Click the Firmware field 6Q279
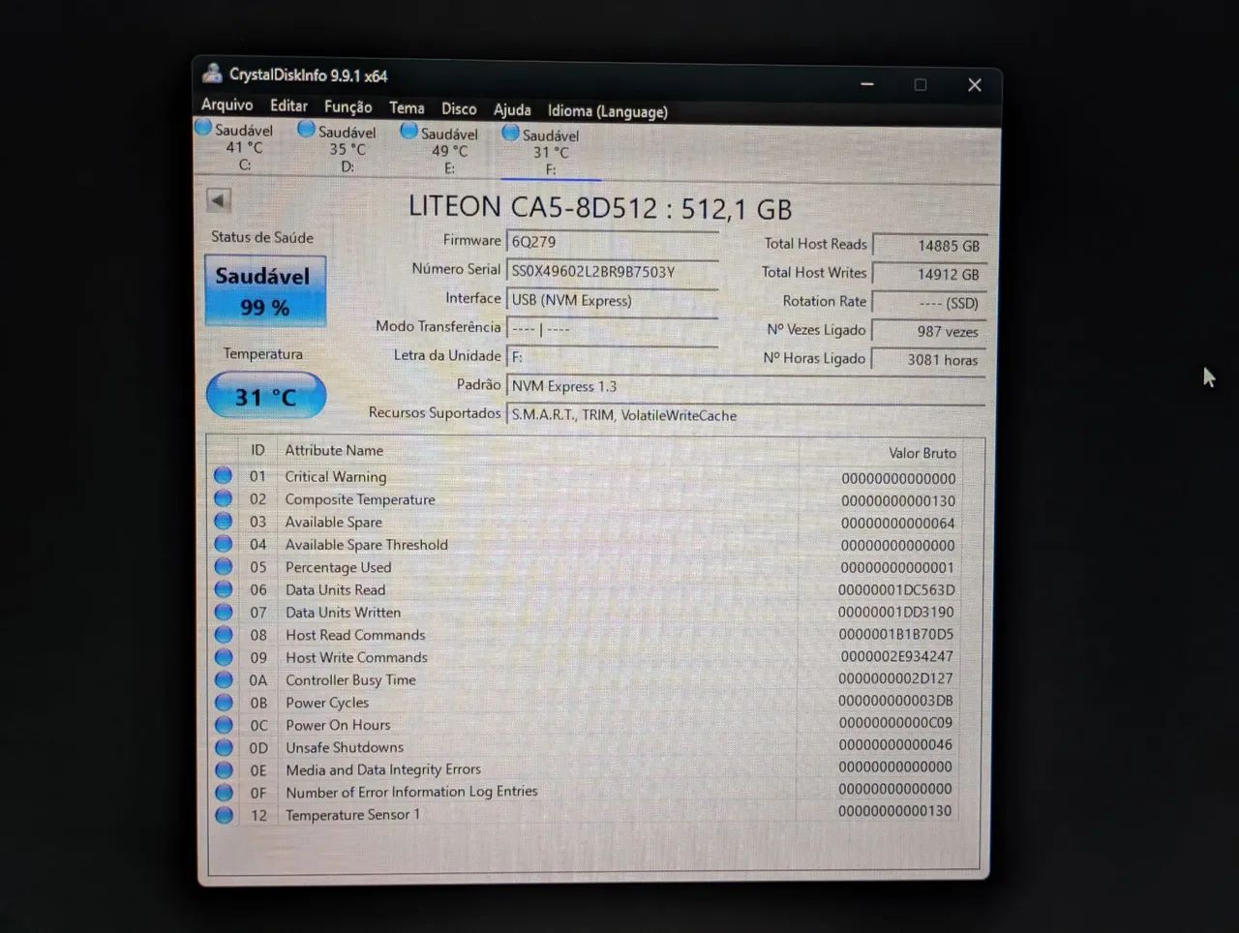The height and width of the screenshot is (933, 1239). tap(613, 242)
